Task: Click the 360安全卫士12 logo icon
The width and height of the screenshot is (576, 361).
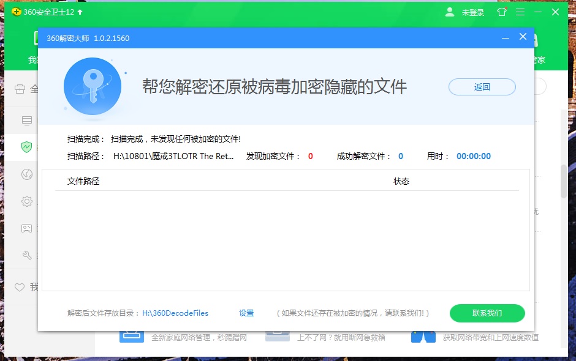Action: coord(17,12)
